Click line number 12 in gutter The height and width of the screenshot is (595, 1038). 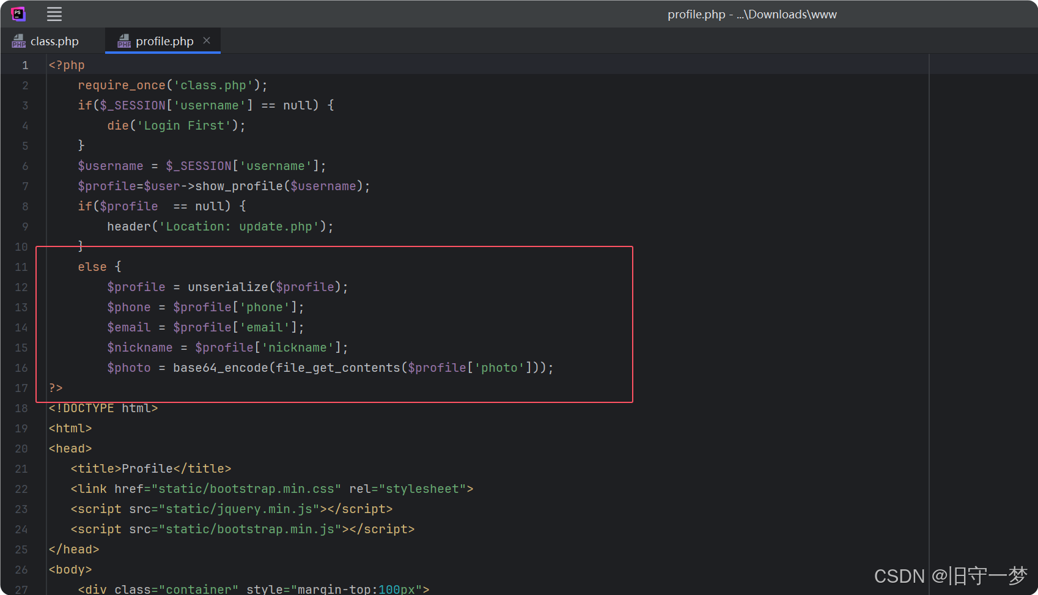point(21,287)
